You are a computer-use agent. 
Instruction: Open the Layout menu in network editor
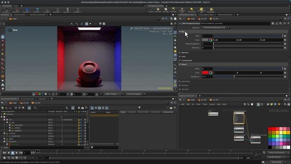pos(212,104)
